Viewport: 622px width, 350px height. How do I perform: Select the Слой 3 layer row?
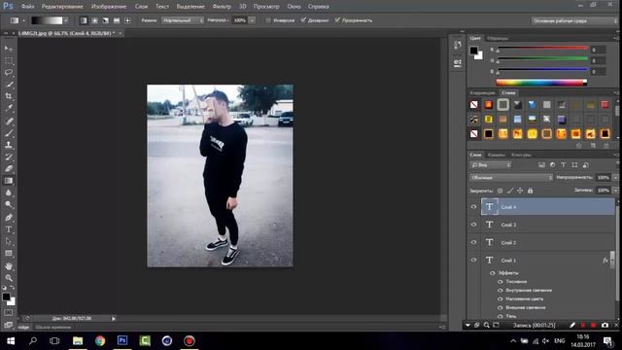pos(548,225)
